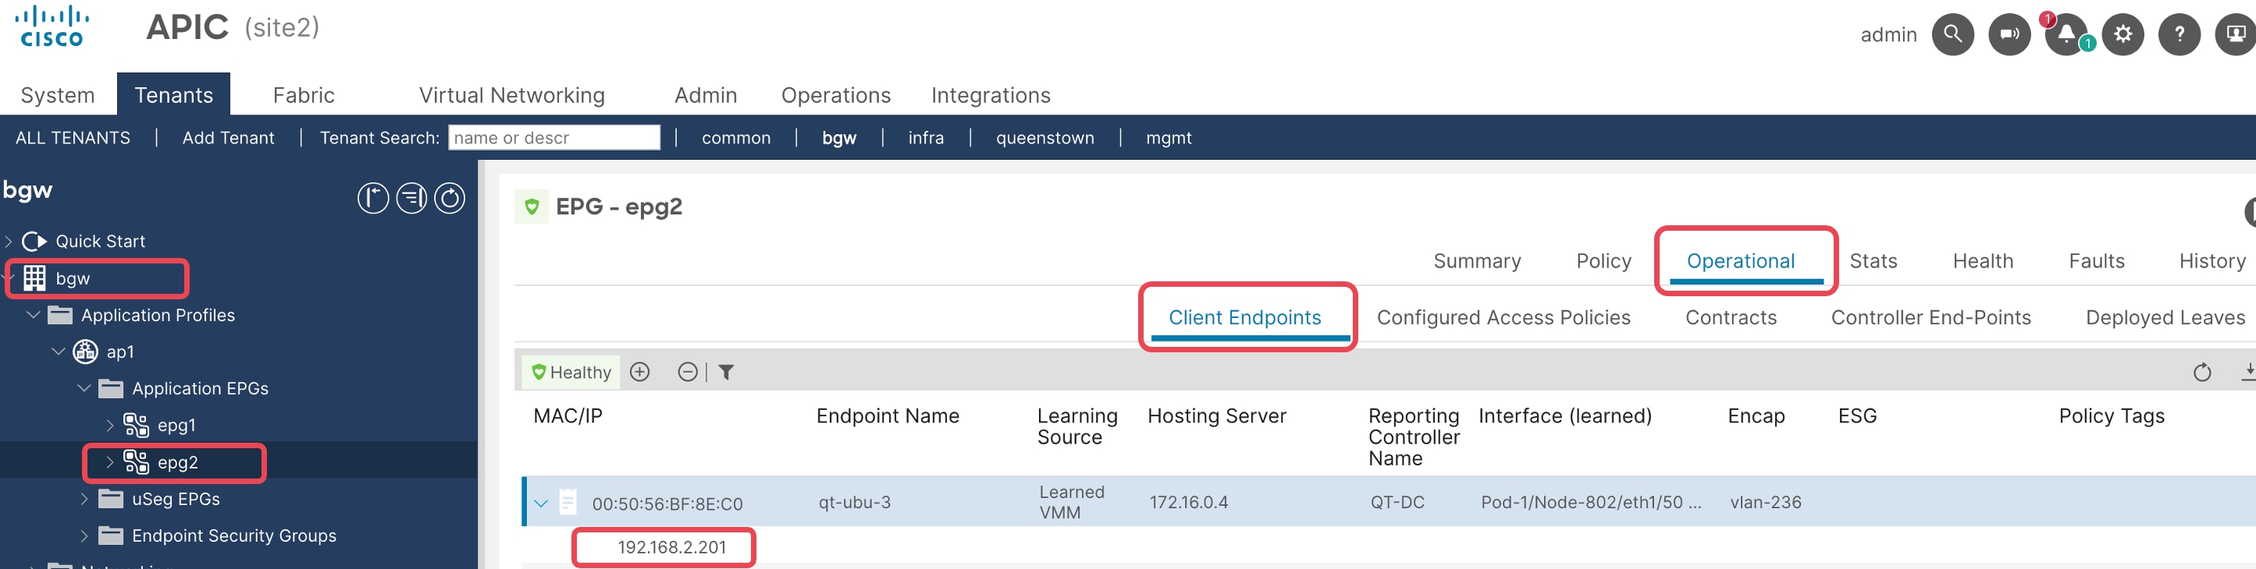The width and height of the screenshot is (2256, 569).
Task: Collapse the Application Profiles node
Action: pos(34,315)
